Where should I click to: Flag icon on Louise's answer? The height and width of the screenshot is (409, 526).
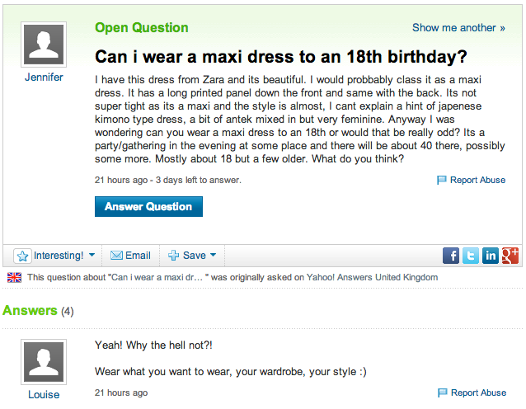(443, 393)
